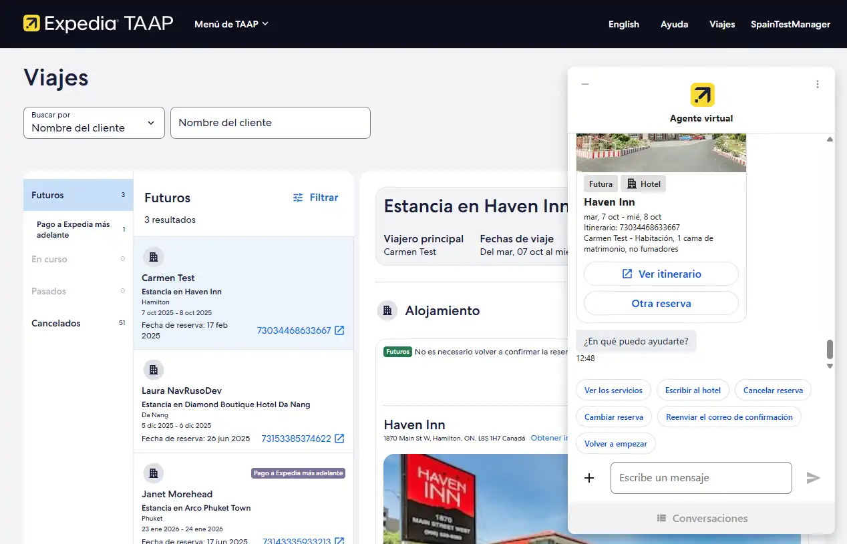Click the chat scrollbar thumb
The height and width of the screenshot is (544, 847).
tap(830, 349)
